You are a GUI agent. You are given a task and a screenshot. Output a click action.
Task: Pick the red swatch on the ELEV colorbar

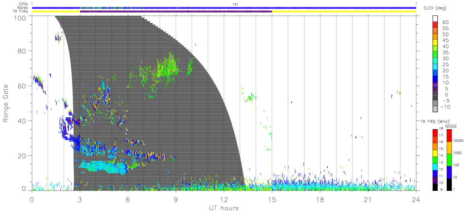coord(436,25)
